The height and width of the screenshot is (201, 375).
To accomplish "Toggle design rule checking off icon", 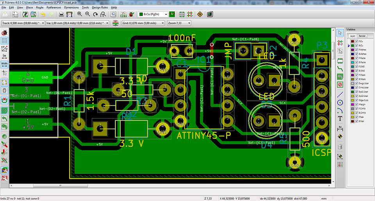I will 4,33.
